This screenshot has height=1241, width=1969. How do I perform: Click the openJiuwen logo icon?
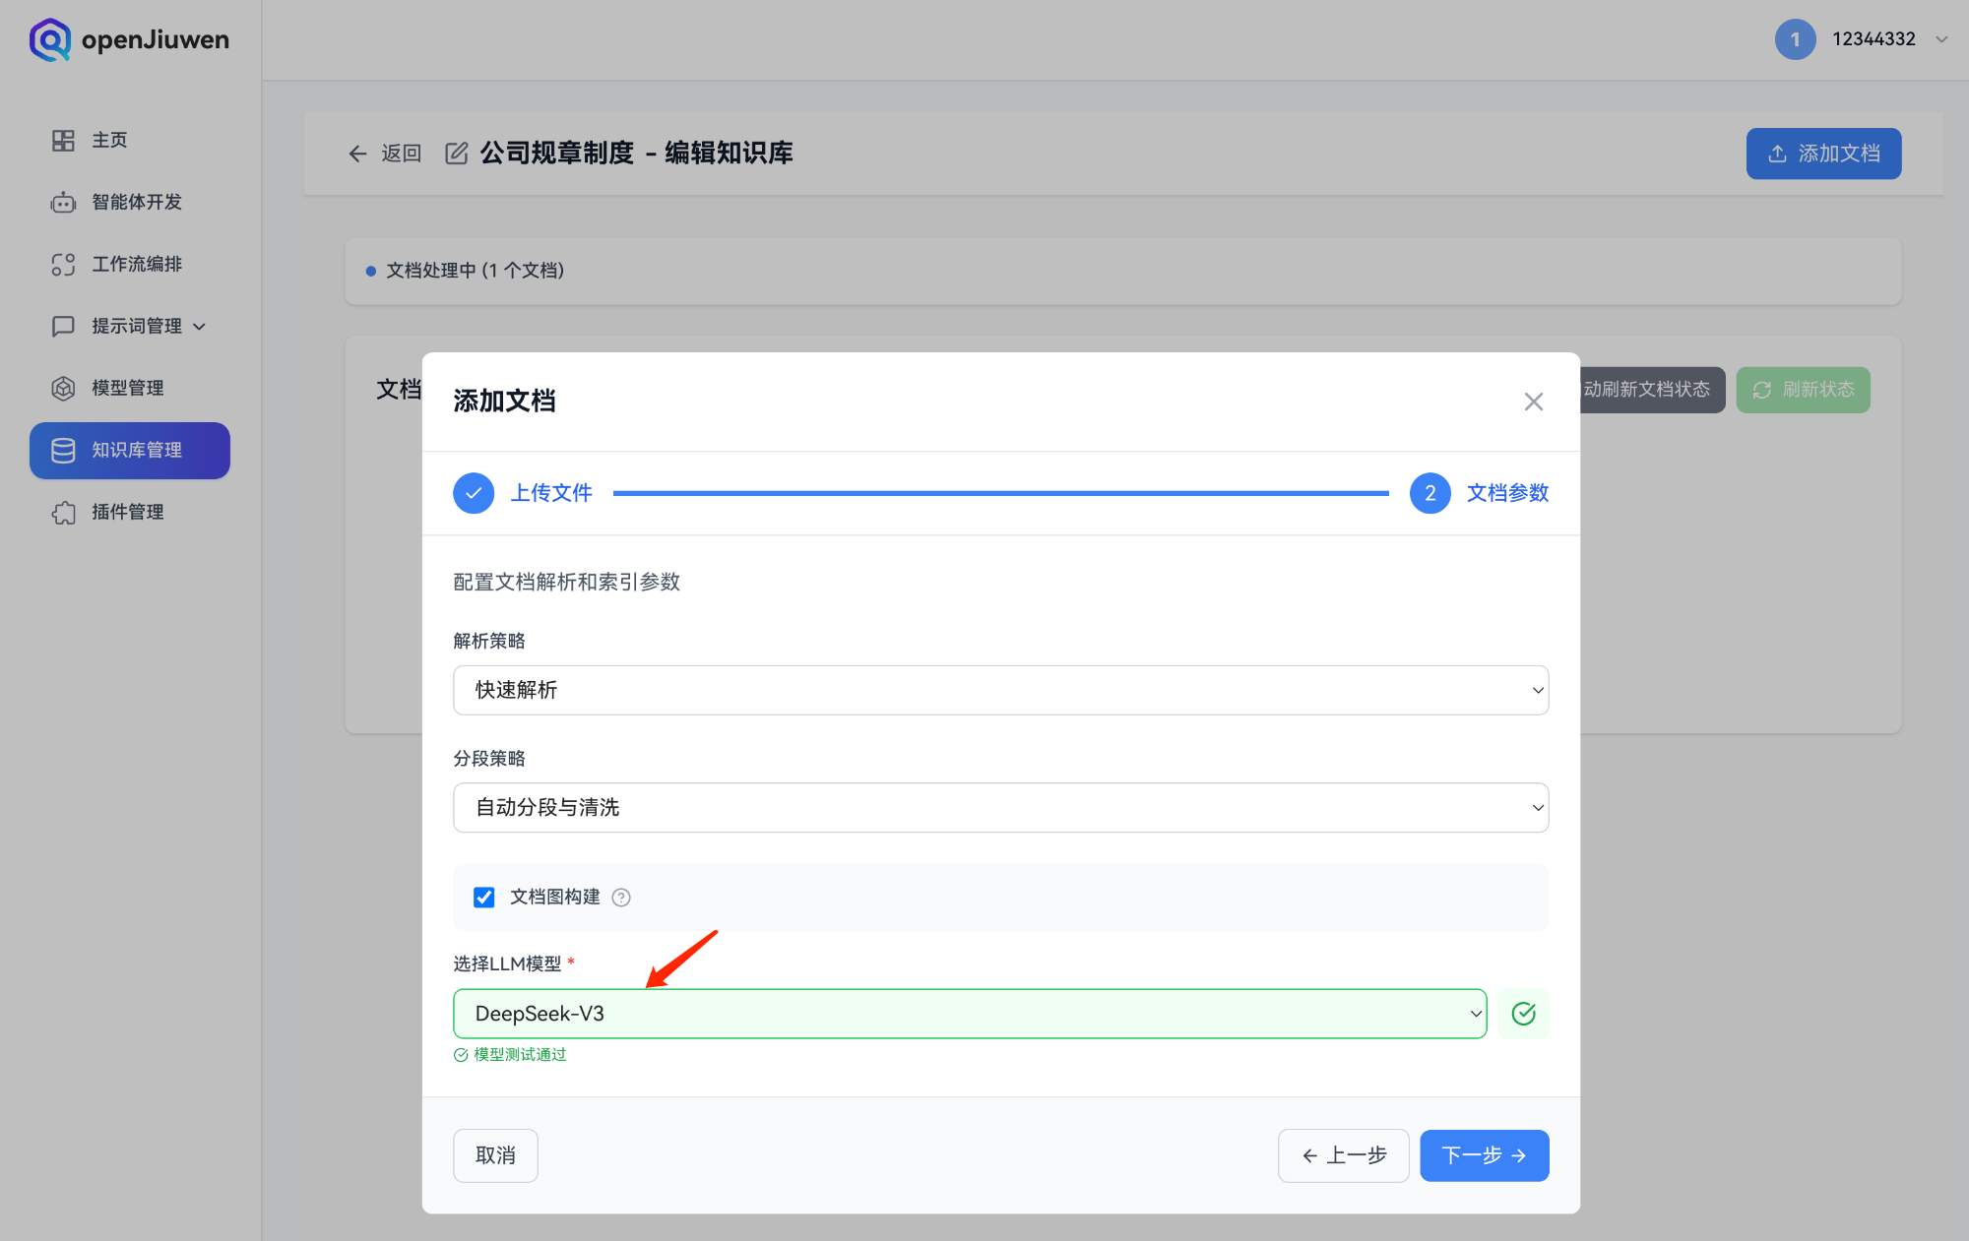click(49, 39)
